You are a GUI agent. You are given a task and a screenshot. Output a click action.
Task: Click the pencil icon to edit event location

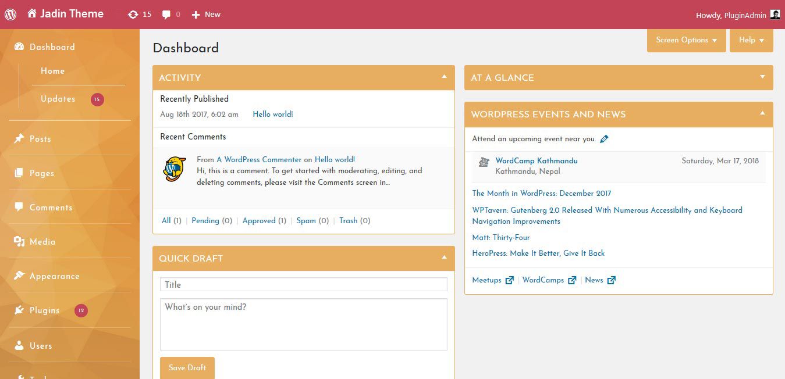[x=604, y=139]
